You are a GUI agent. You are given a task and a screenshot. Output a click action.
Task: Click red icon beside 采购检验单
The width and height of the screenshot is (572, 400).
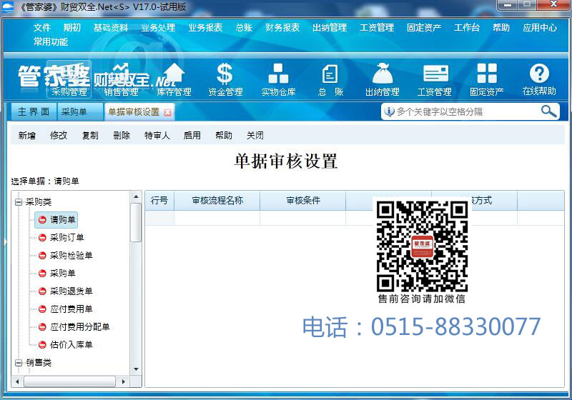click(42, 256)
